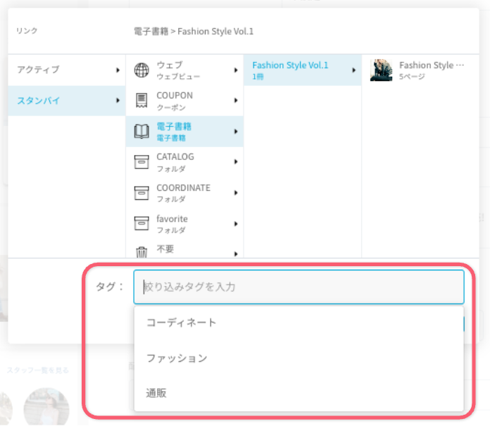
Task: Expand the COORDINATE row arrow
Action: 236,192
